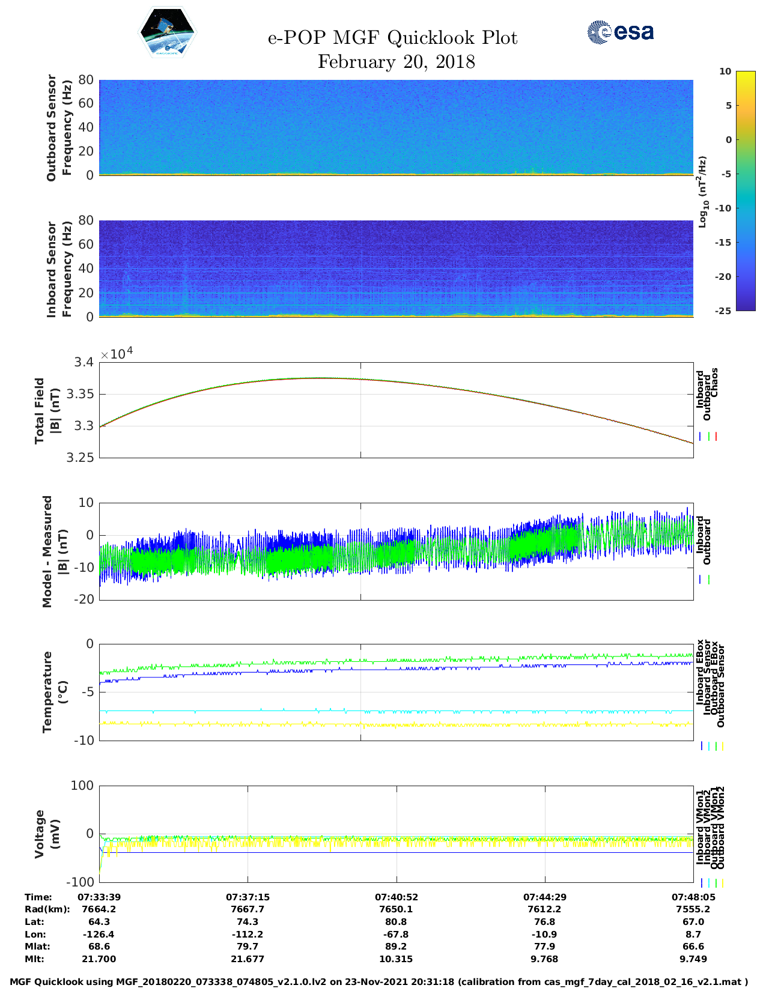The image size is (766, 991).
Task: Click green Outboard marker in Model - Measured legend
Action: point(709,580)
